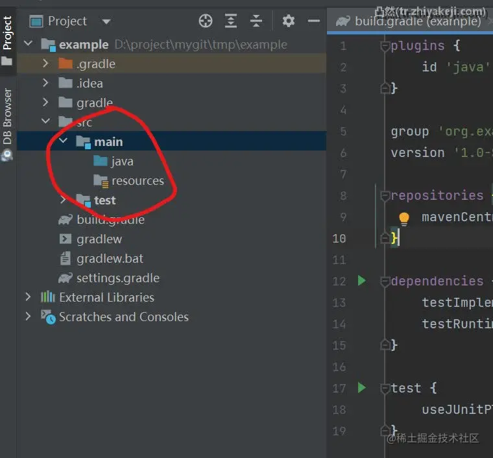Click the gradlew file terminal icon
Viewport: 493px width, 458px height.
65,239
